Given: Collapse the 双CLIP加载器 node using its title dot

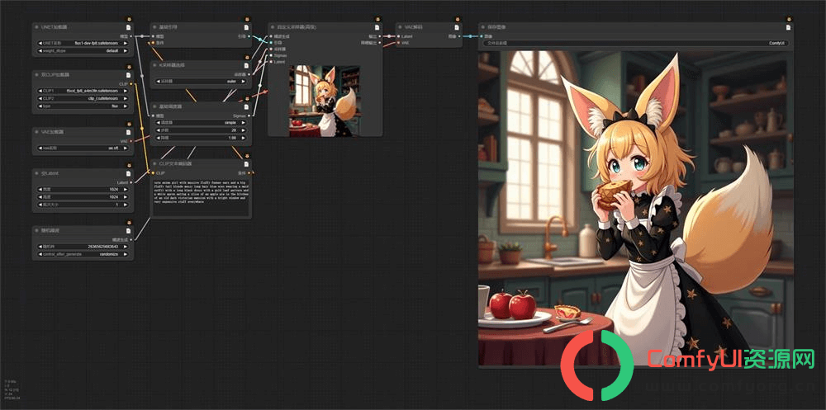Looking at the screenshot, I should click(x=37, y=75).
